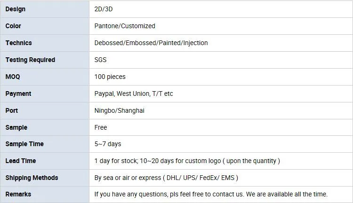Click the Payment label cell

(x=45, y=94)
